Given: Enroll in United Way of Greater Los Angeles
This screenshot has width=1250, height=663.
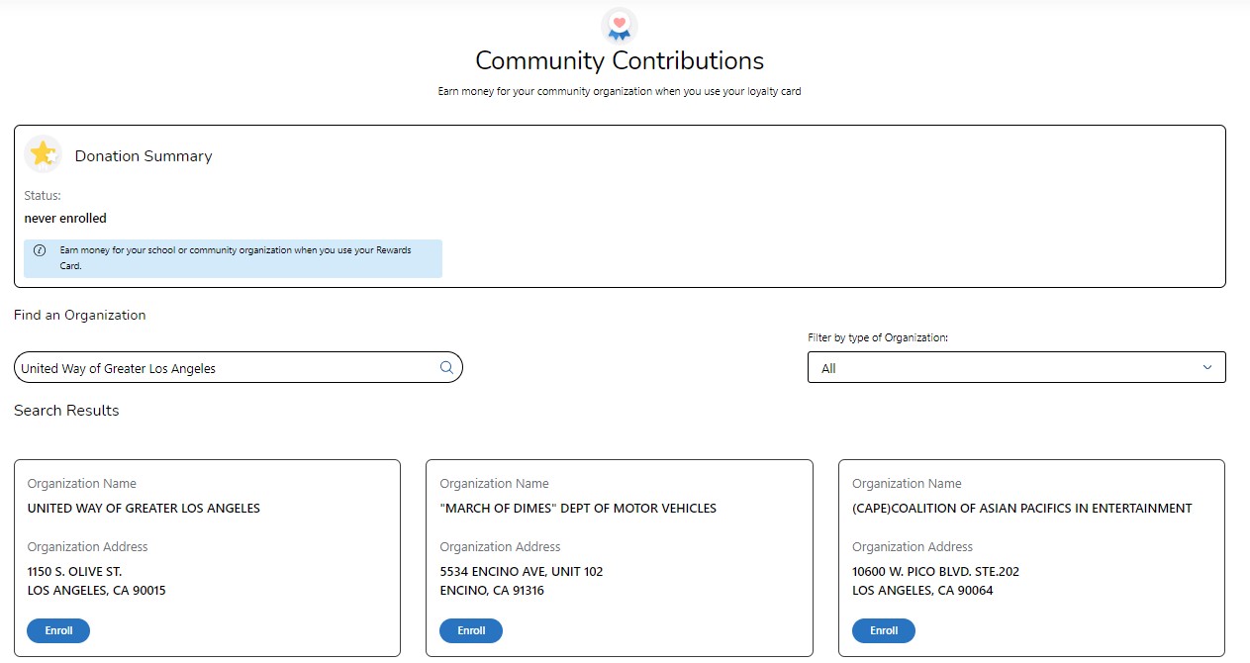Looking at the screenshot, I should pos(58,630).
